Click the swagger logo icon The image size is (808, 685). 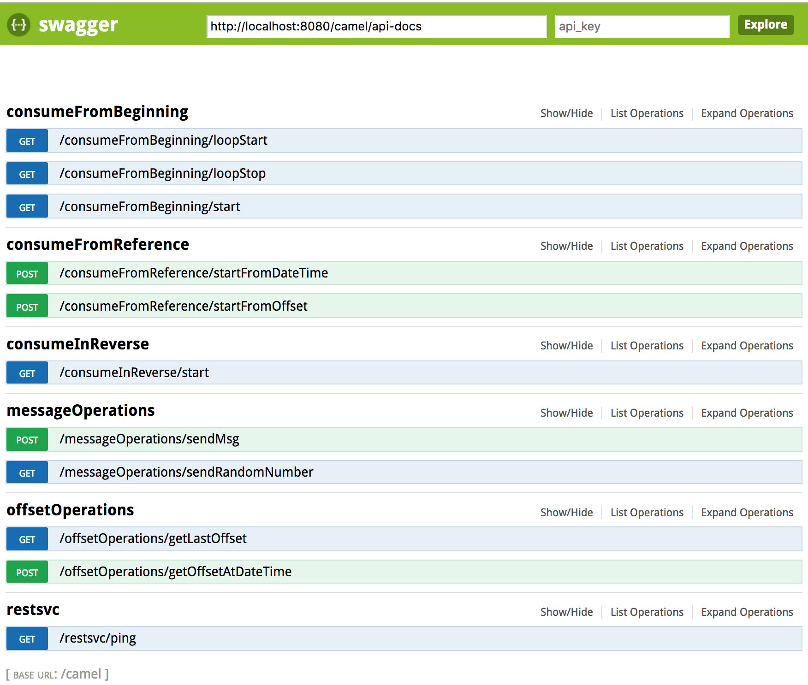point(19,25)
